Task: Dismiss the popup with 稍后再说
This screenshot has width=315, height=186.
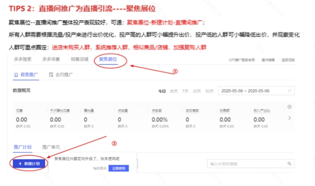Action: point(100,168)
